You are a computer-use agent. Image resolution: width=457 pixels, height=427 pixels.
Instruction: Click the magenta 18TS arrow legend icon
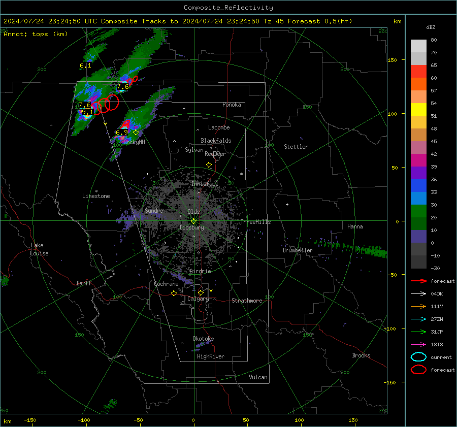[x=418, y=345]
